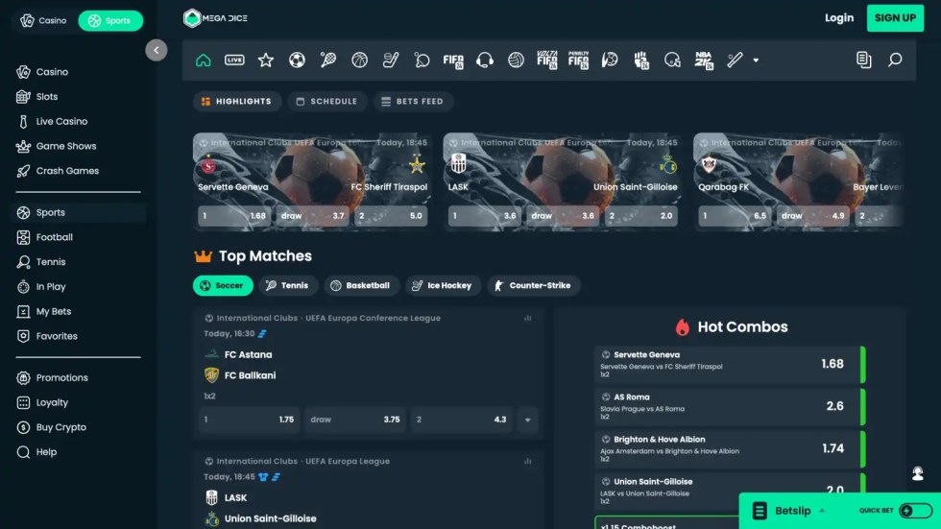Open the bet history document icon
Screen dimensions: 941x529
point(863,60)
